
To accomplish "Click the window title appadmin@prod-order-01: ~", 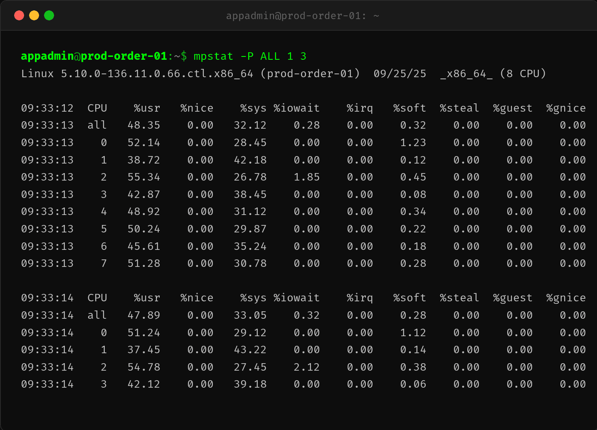I will [x=302, y=16].
